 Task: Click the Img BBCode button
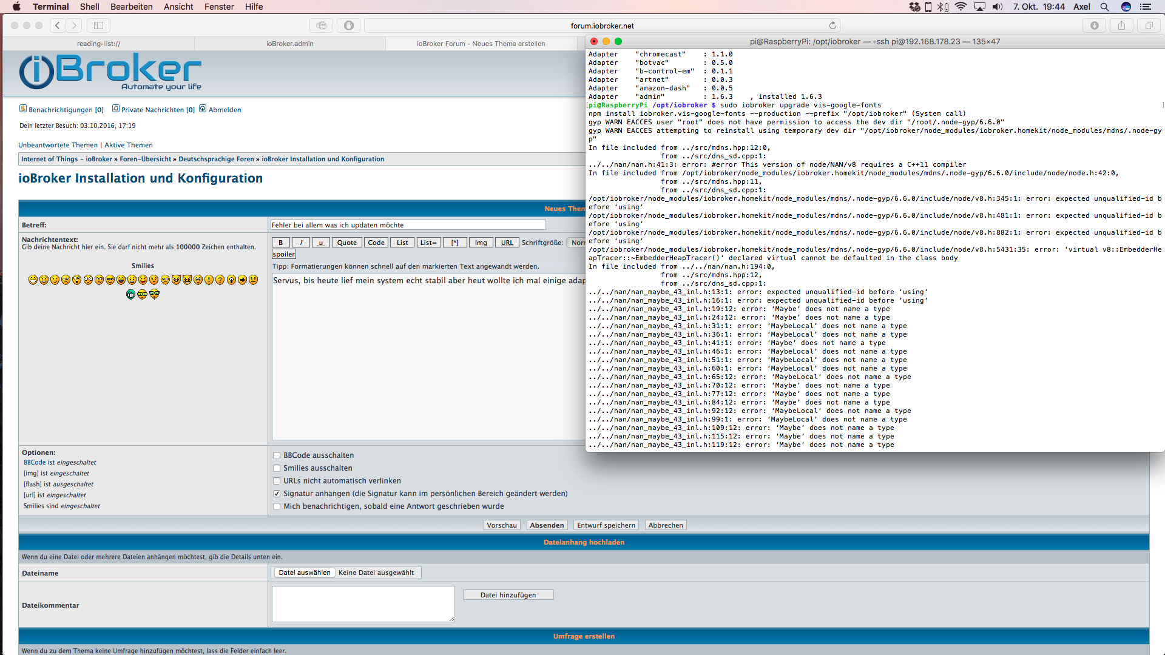(x=481, y=243)
